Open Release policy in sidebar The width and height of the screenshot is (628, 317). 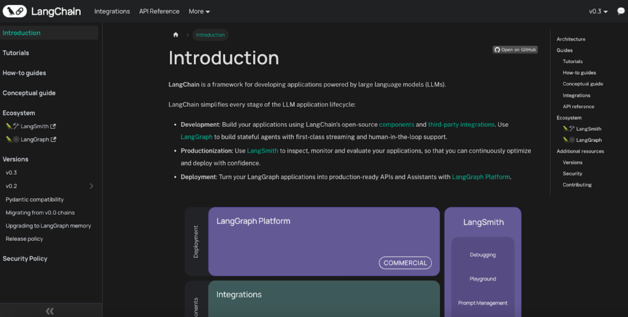pyautogui.click(x=24, y=239)
